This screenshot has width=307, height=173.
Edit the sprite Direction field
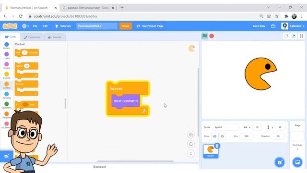(278, 136)
